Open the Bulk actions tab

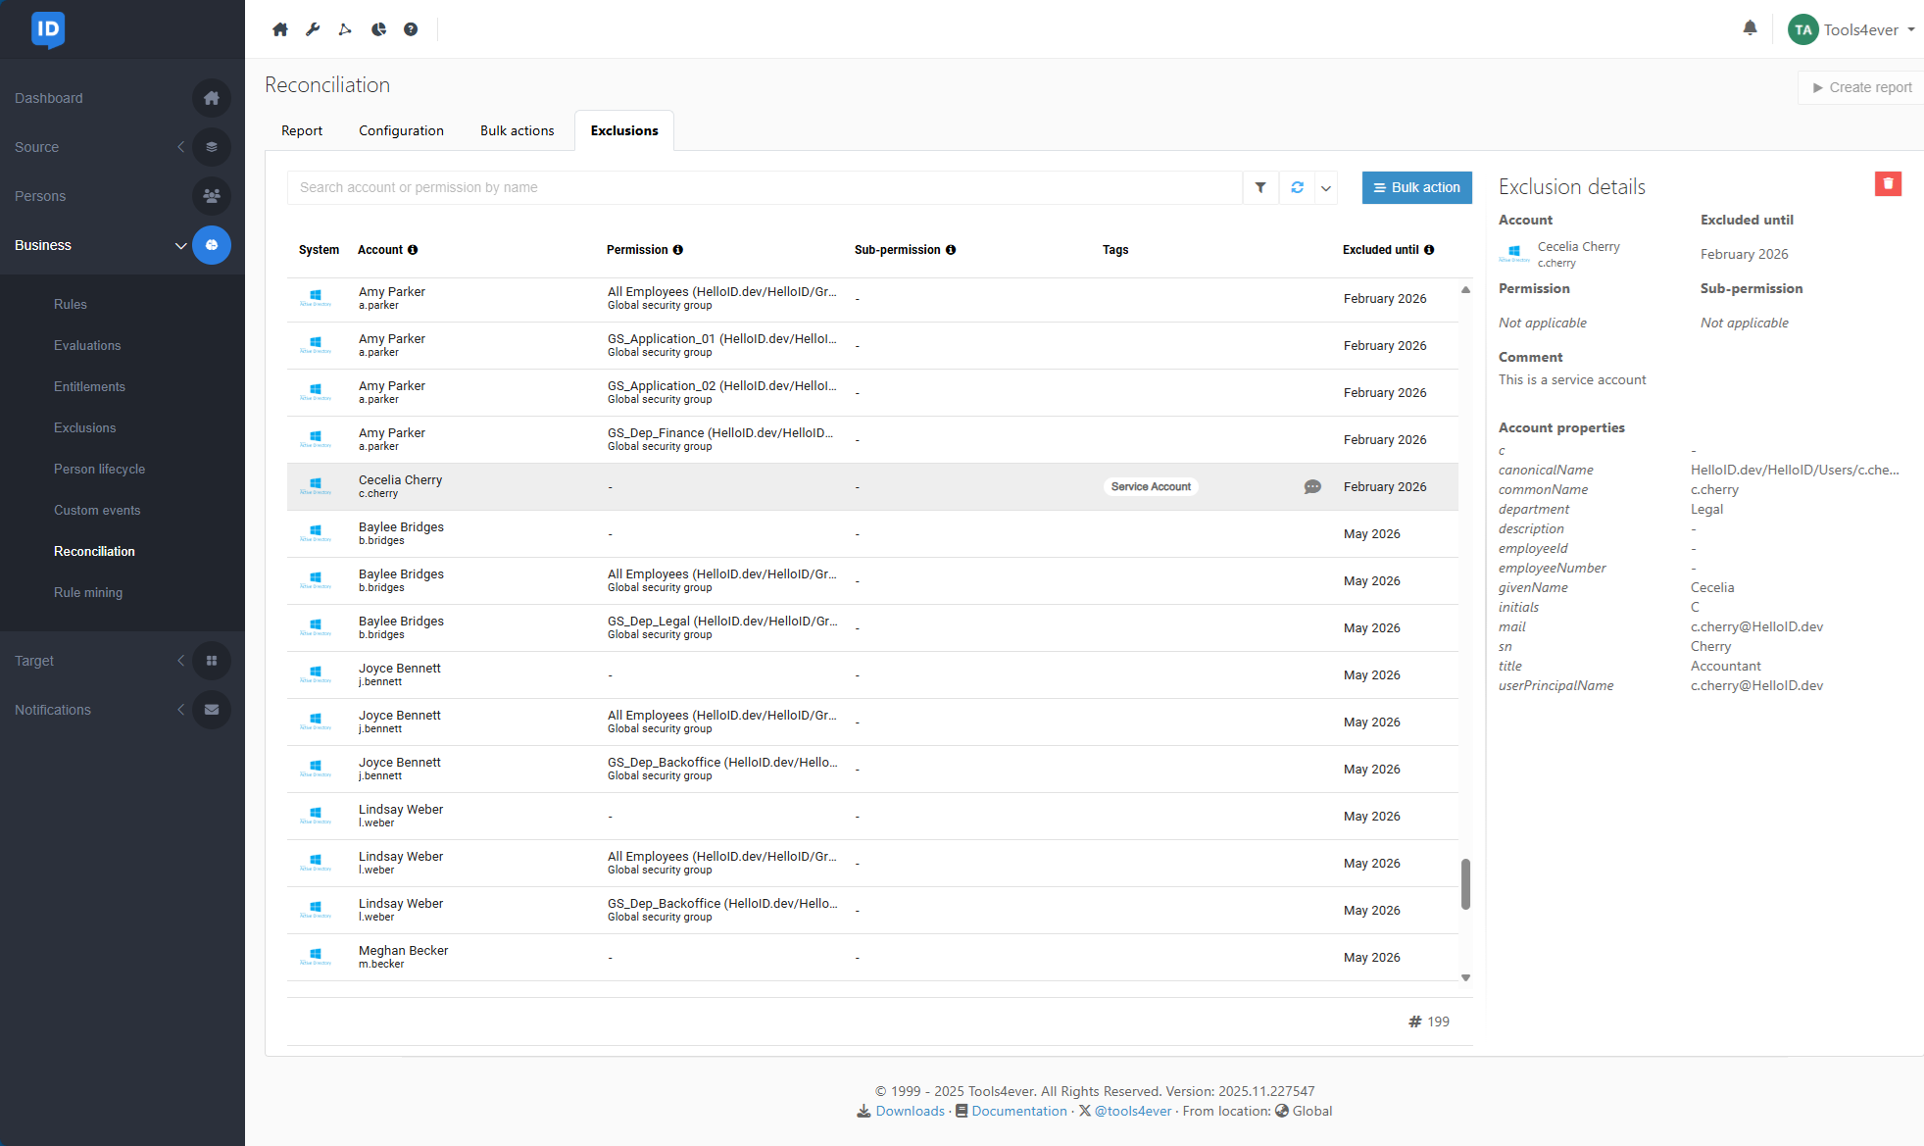(x=517, y=130)
